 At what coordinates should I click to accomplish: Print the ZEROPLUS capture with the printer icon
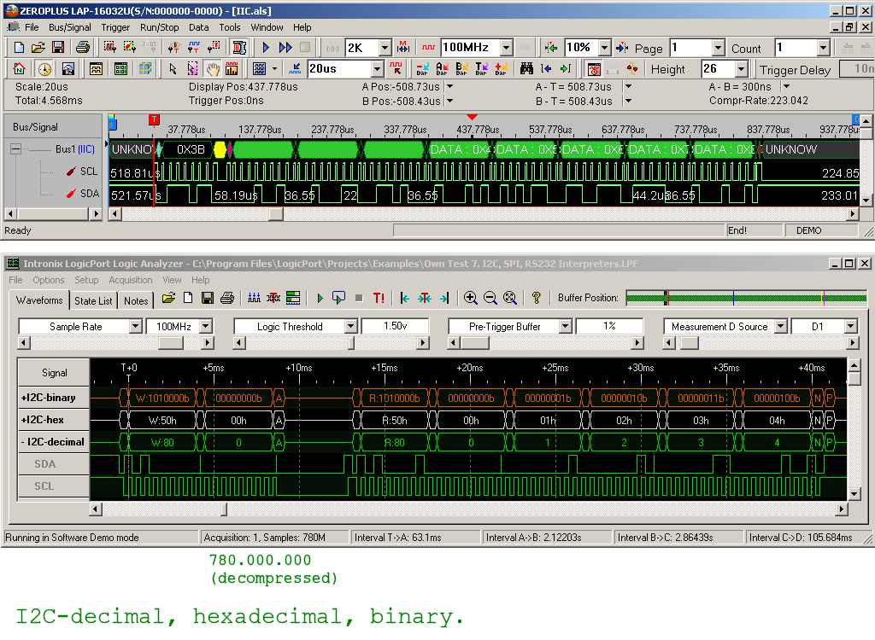83,48
